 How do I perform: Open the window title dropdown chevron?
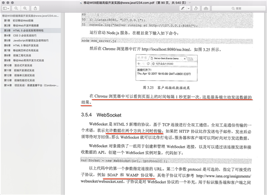[190, 3]
